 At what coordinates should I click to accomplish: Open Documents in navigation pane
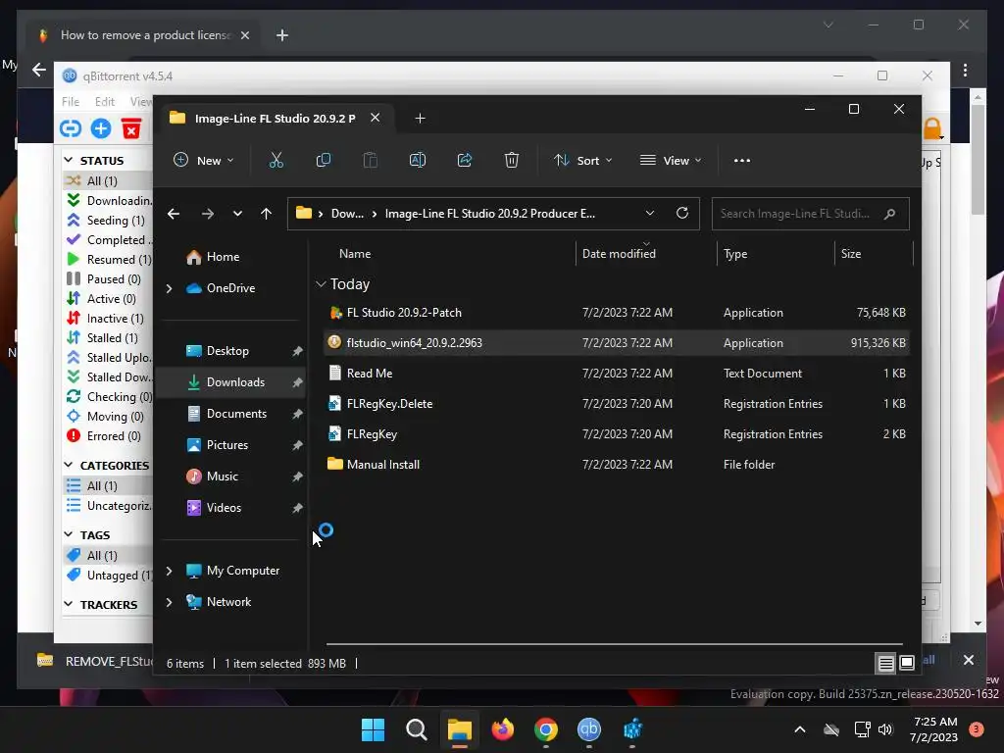[x=236, y=414]
